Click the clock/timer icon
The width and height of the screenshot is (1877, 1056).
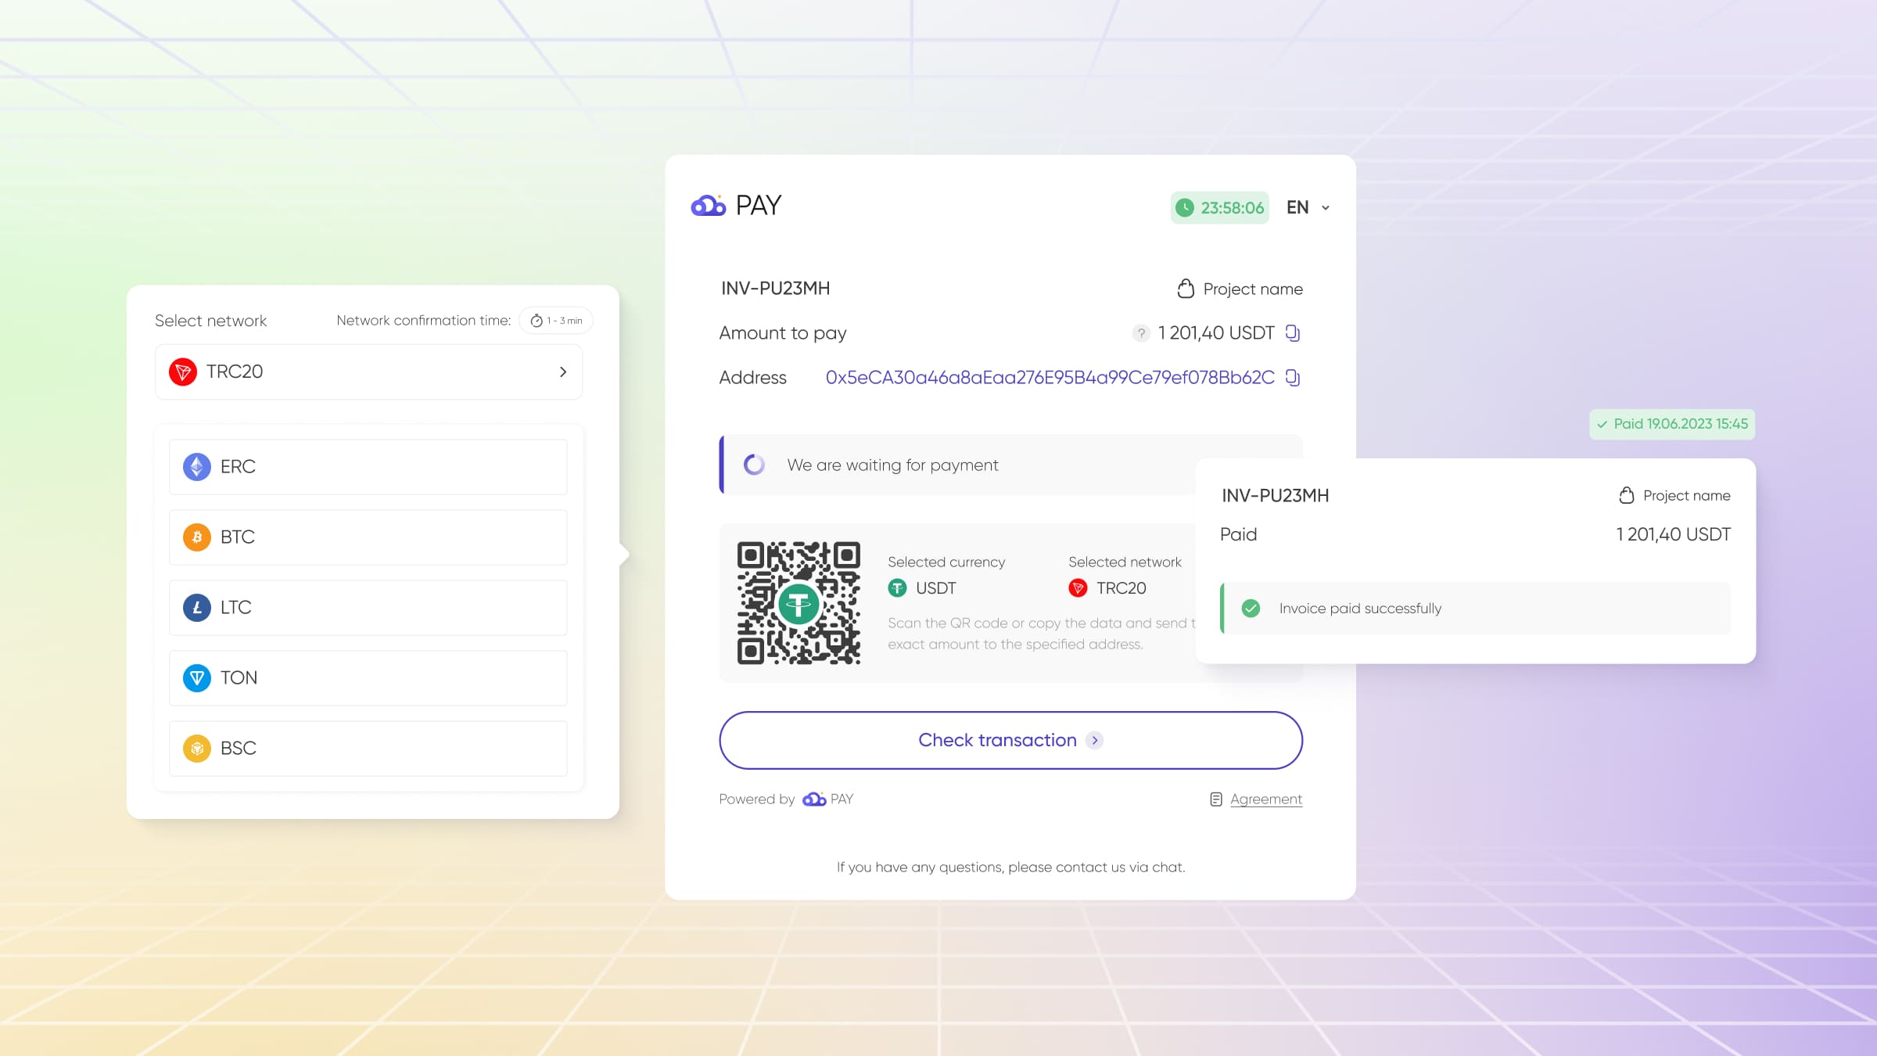click(1186, 207)
